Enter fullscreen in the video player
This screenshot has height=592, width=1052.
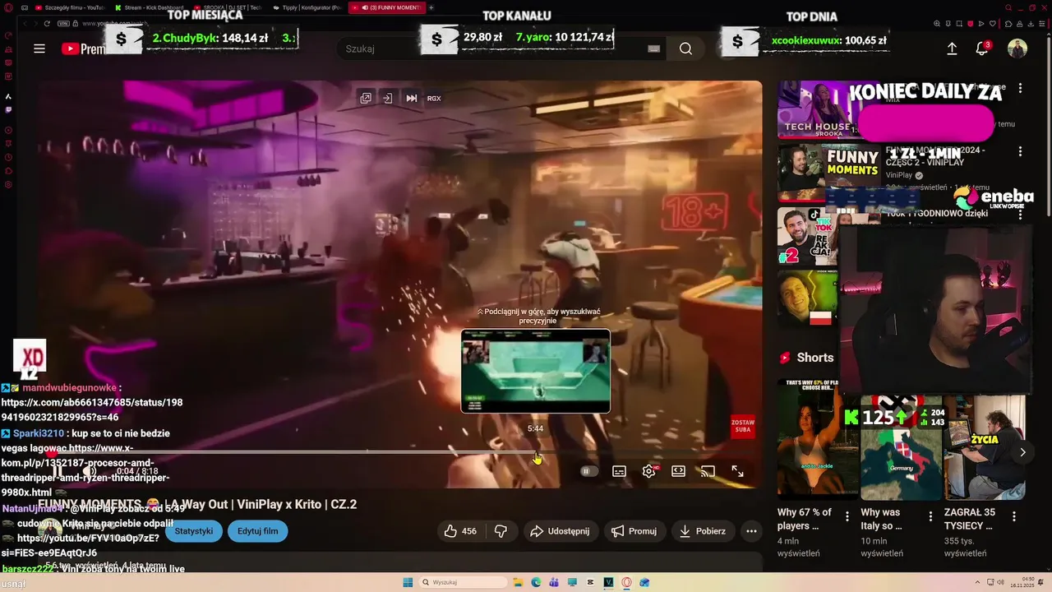pos(737,471)
